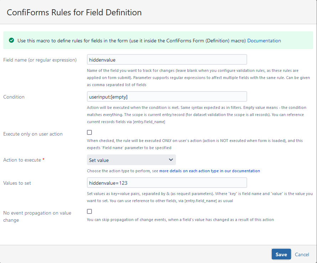The width and height of the screenshot is (317, 263).
Task: Enable Execute only on user action checkbox
Action: [89, 132]
